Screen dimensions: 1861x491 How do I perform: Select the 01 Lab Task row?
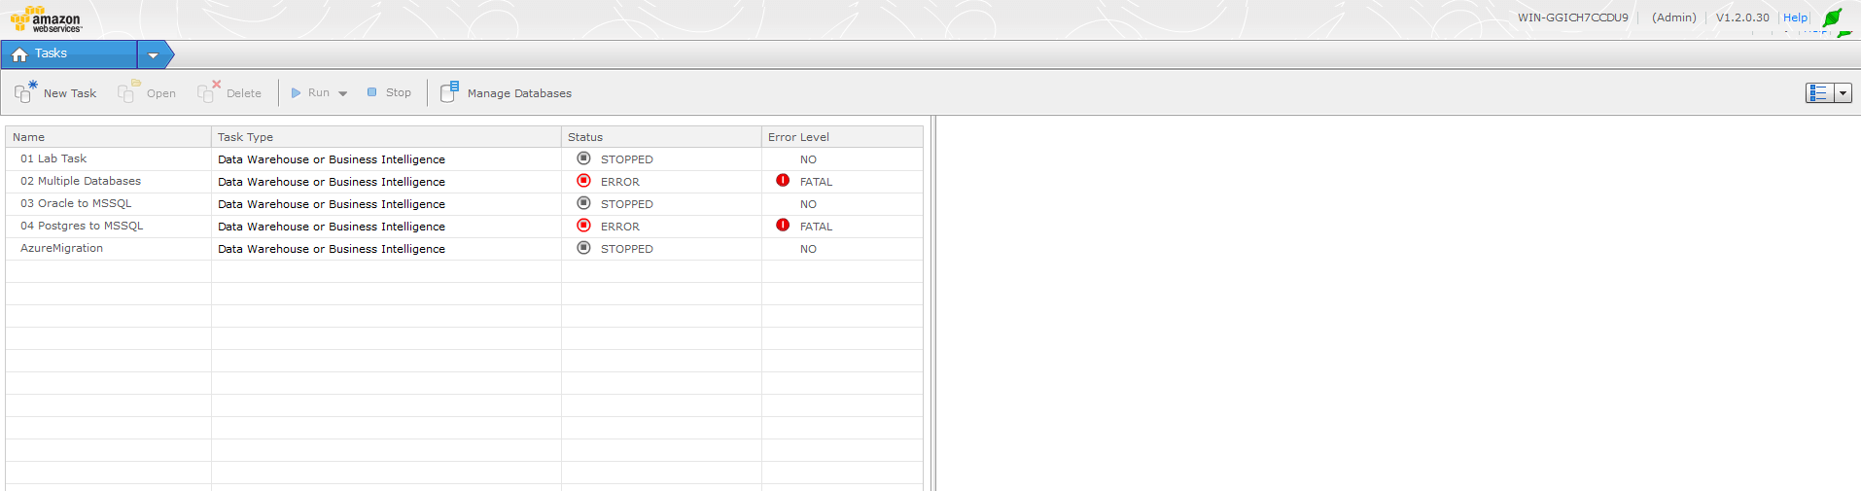(53, 158)
